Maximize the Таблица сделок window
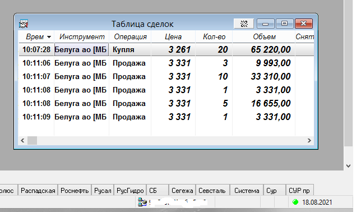Image resolution: width=361 pixels, height=212 pixels. coord(285,24)
